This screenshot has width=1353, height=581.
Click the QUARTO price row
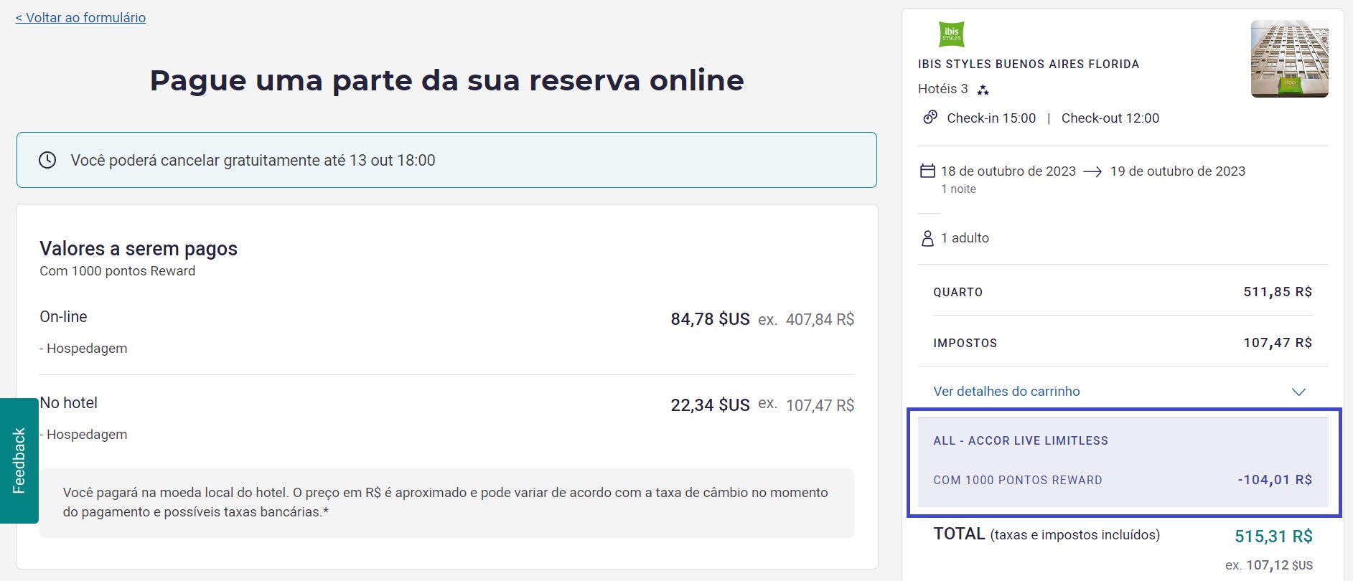pyautogui.click(x=1123, y=292)
